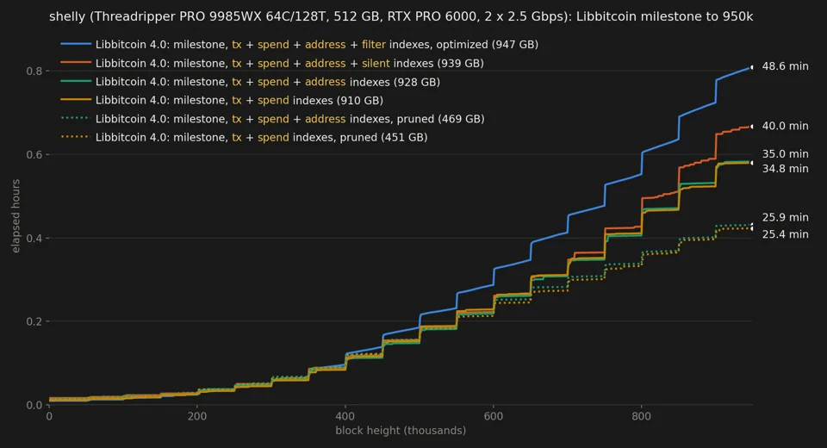The width and height of the screenshot is (827, 448).
Task: Click legend entry ending 'optimized (947 GB)'
Action: (x=316, y=45)
